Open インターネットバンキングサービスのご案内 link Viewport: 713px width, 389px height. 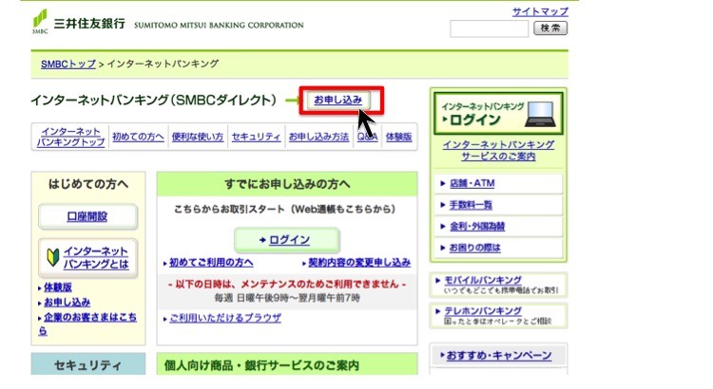click(x=498, y=151)
